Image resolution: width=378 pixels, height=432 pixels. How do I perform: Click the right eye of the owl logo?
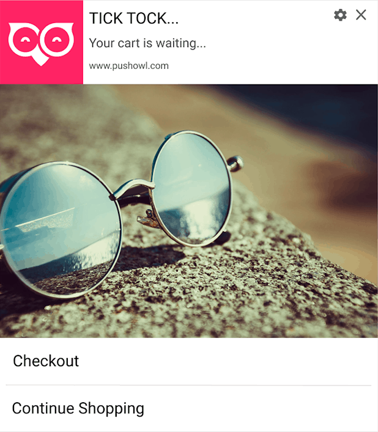pos(57,40)
